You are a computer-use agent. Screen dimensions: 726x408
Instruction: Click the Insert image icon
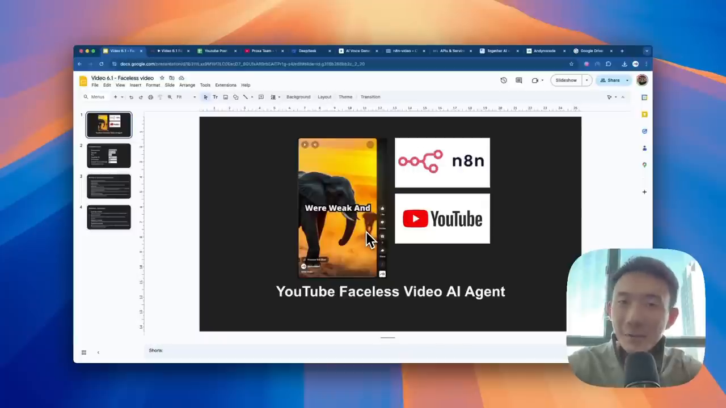225,97
